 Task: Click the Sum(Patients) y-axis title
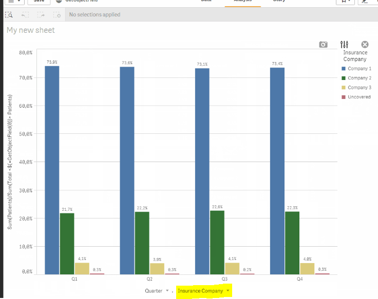point(10,162)
